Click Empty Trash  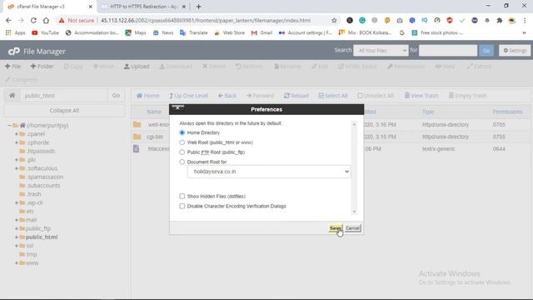click(x=467, y=96)
